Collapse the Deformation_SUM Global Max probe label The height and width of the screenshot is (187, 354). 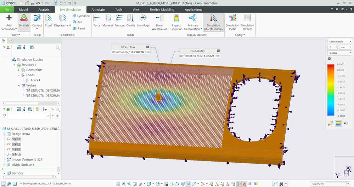coord(218,51)
